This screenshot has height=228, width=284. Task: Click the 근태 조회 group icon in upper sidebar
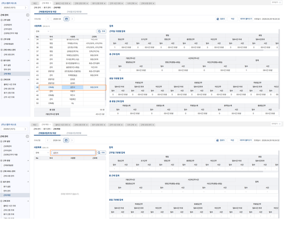point(2,79)
